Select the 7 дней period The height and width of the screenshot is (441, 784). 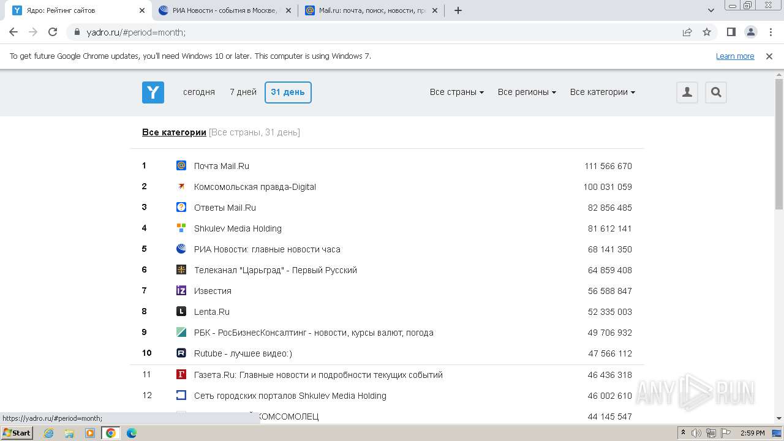click(x=243, y=92)
